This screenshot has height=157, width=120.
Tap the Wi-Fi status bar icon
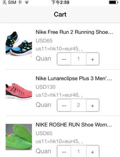click(x=27, y=2)
